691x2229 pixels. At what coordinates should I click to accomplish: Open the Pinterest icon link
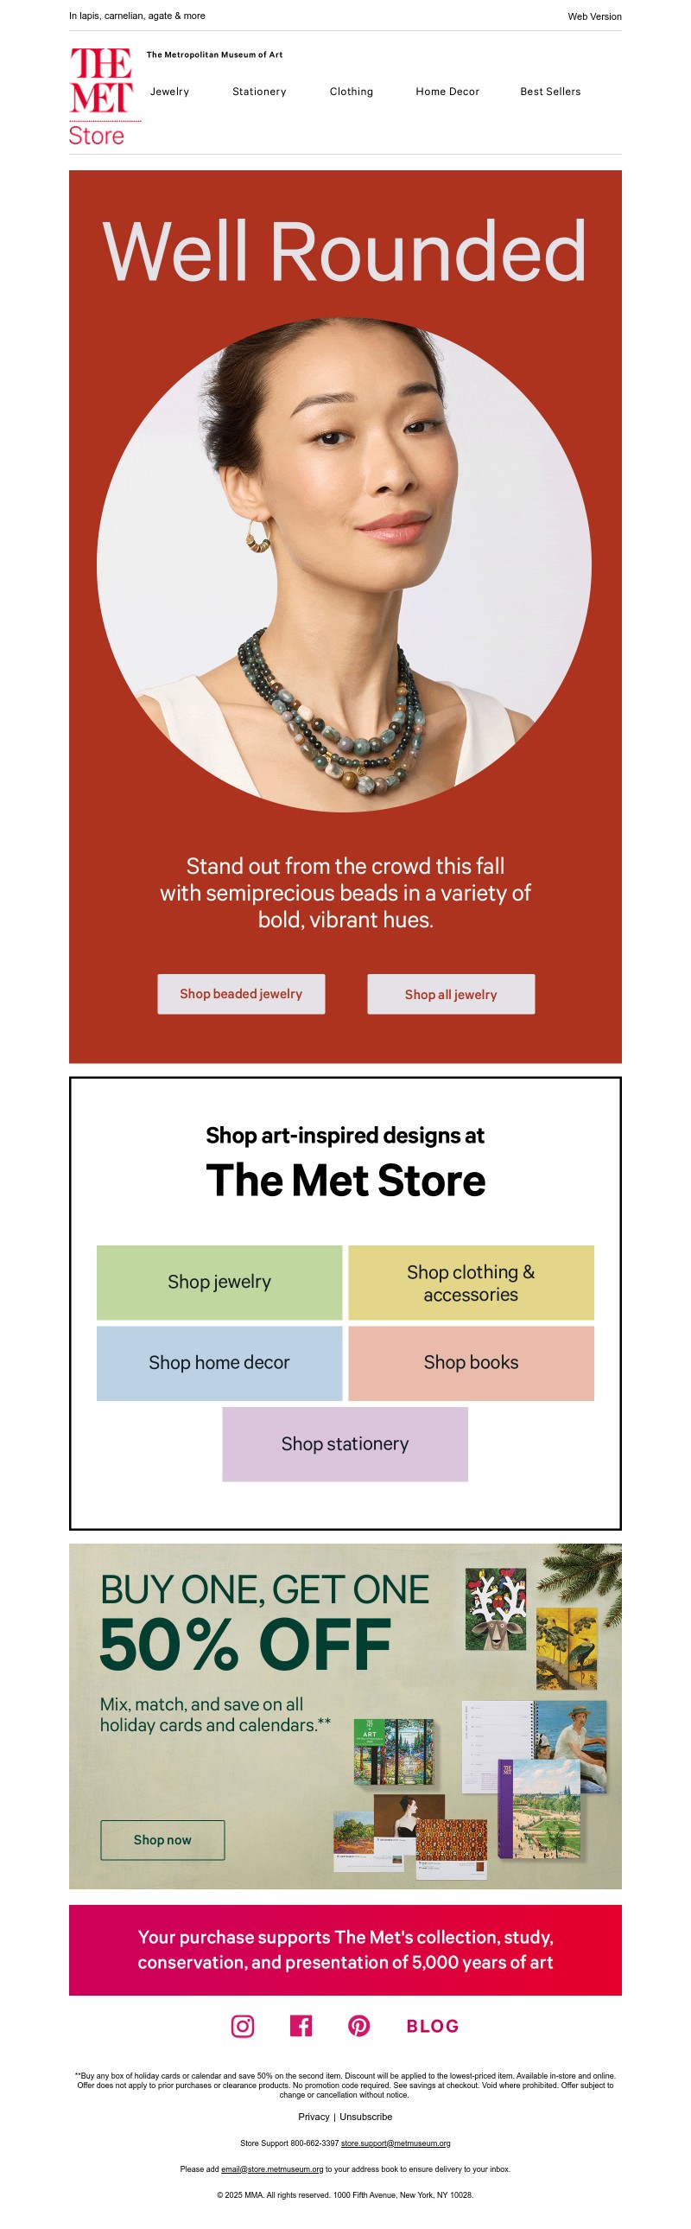pyautogui.click(x=359, y=2026)
